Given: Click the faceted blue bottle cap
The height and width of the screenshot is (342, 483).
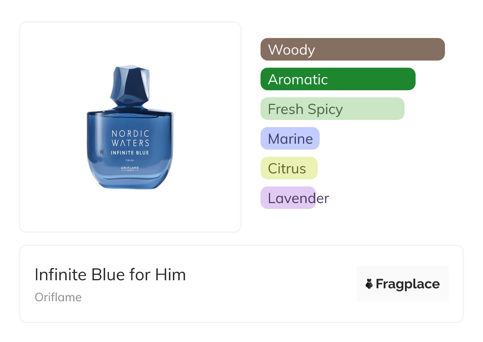Looking at the screenshot, I should (130, 85).
